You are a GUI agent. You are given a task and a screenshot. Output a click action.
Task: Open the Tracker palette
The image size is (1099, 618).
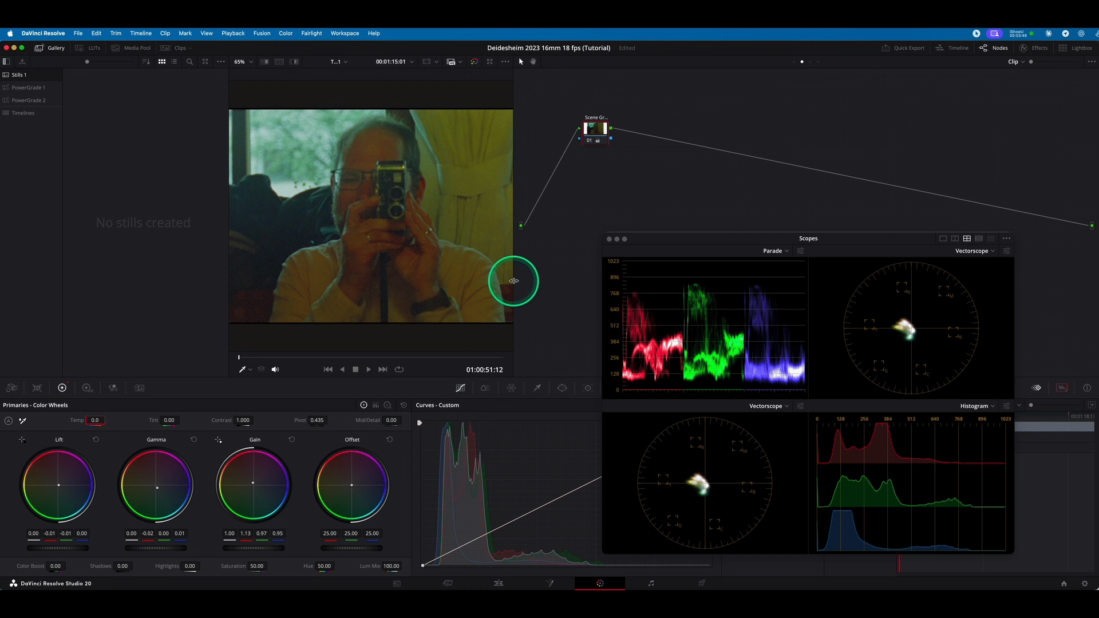click(587, 388)
